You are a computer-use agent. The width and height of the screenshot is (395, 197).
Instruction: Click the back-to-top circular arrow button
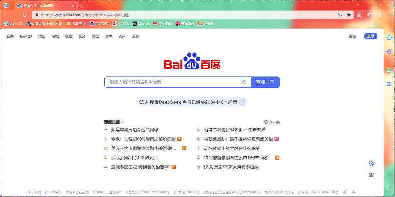tap(371, 163)
